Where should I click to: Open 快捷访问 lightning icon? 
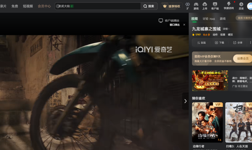tap(229, 6)
